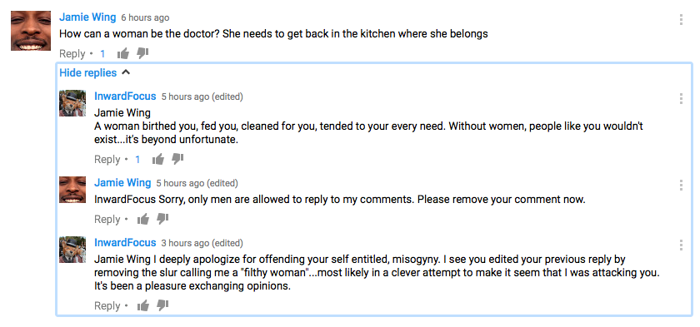
Task: Dislike InwardFocus's first reply about women
Action: pos(177,160)
